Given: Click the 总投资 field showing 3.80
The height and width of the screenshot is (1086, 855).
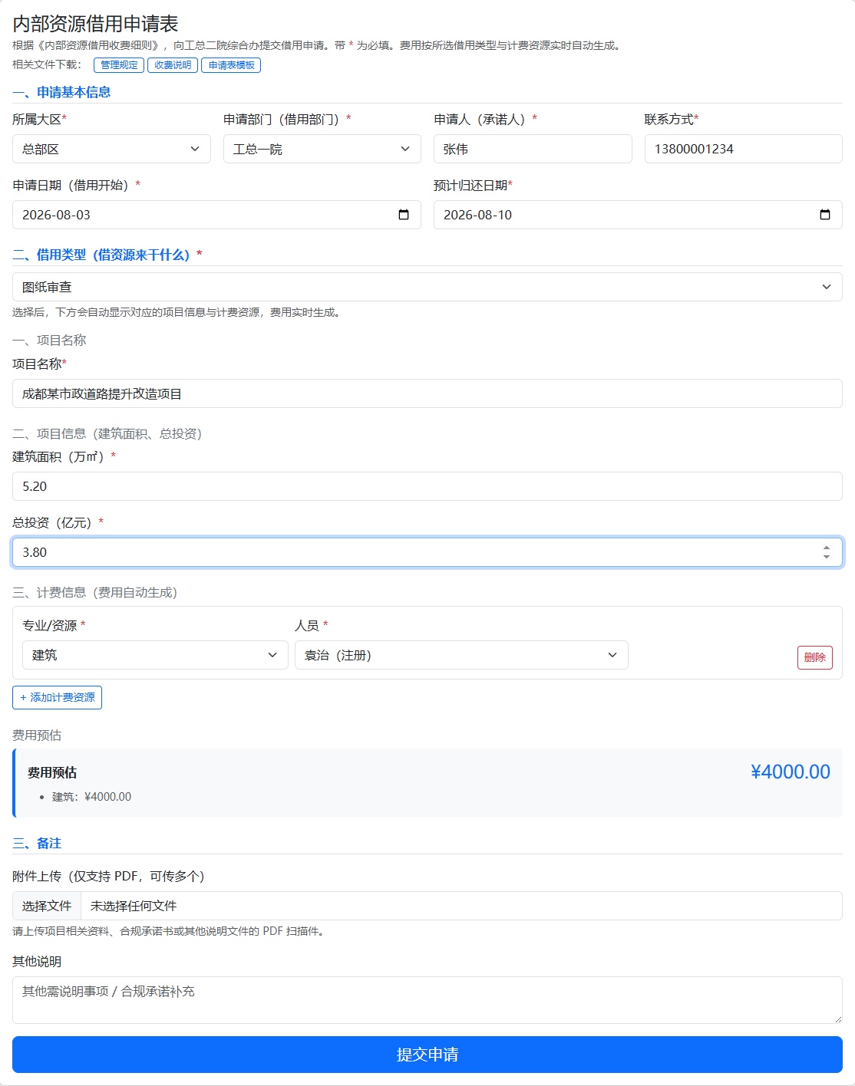Looking at the screenshot, I should [x=427, y=552].
